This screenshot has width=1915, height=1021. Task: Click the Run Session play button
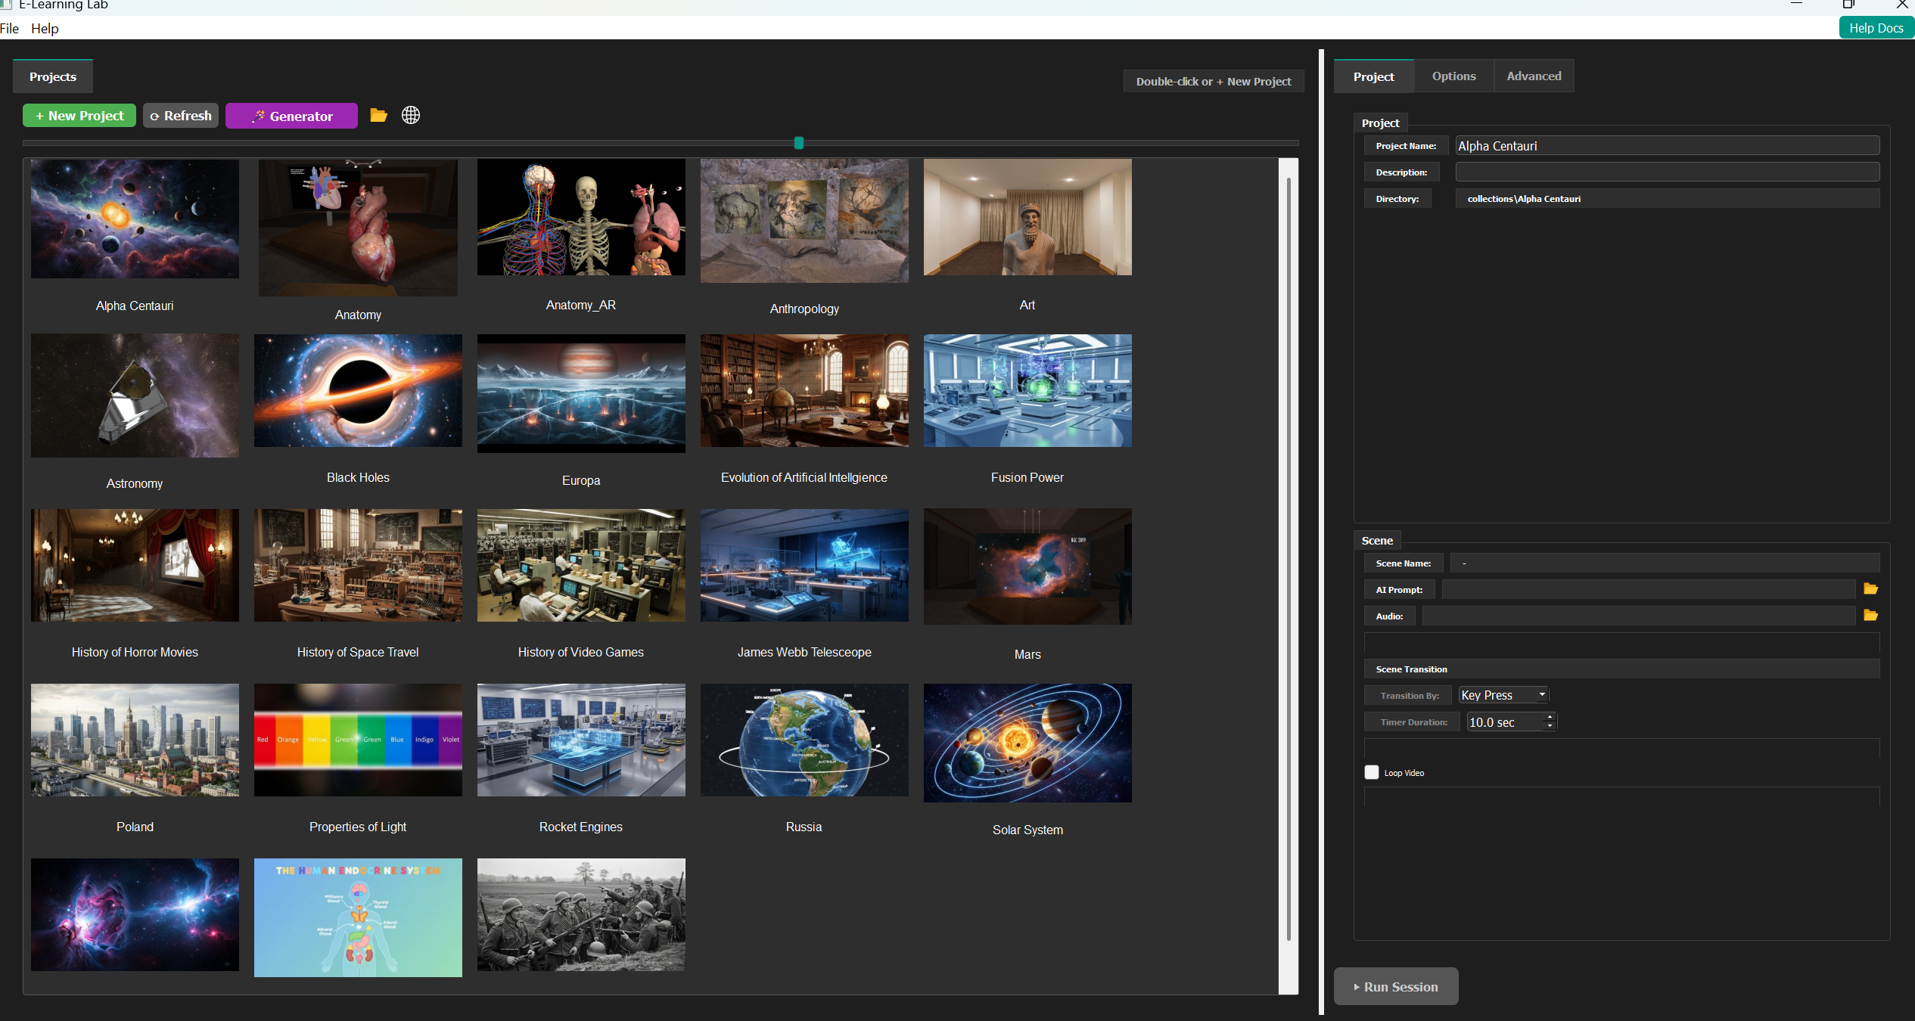(x=1395, y=987)
